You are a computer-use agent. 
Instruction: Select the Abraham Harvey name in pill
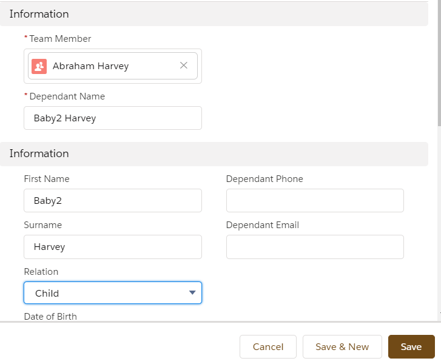coord(90,66)
